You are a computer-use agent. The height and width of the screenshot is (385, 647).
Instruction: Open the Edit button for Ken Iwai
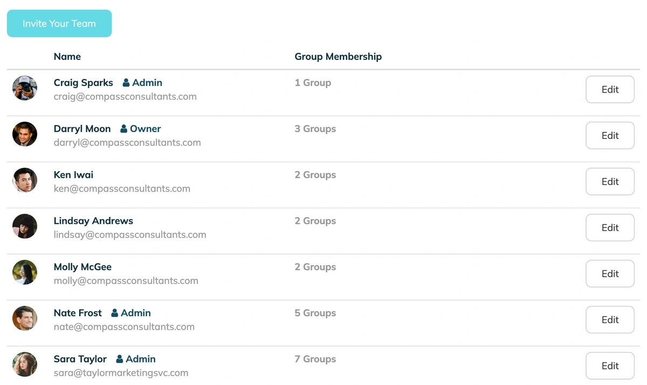[610, 181]
